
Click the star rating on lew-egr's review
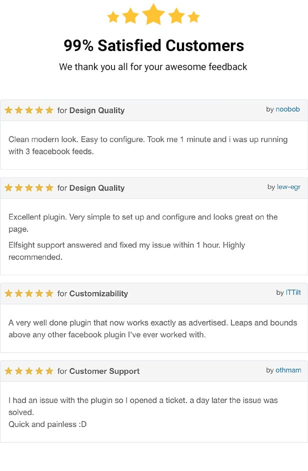(28, 188)
